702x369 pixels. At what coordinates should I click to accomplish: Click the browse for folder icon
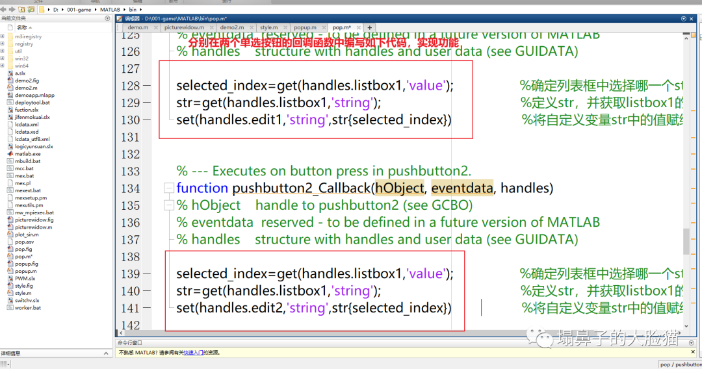click(x=31, y=9)
